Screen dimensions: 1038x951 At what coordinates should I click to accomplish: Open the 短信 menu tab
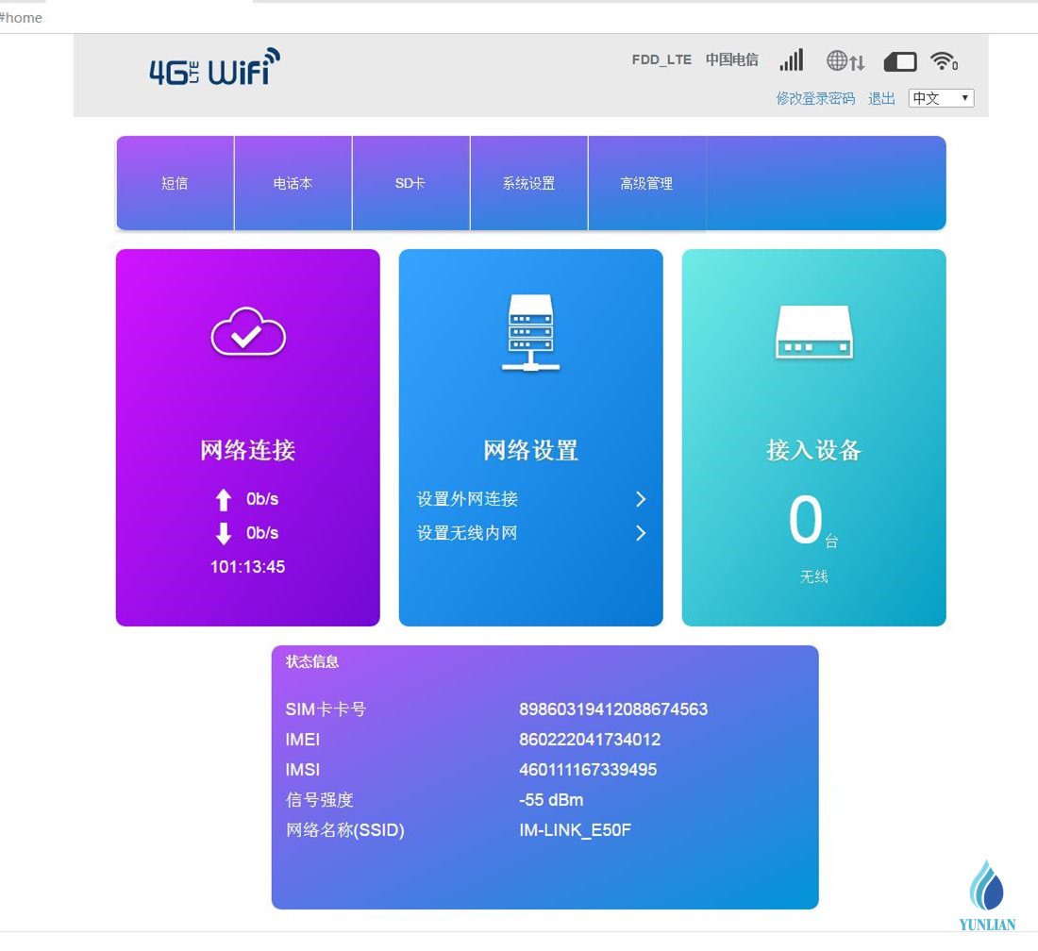point(175,183)
